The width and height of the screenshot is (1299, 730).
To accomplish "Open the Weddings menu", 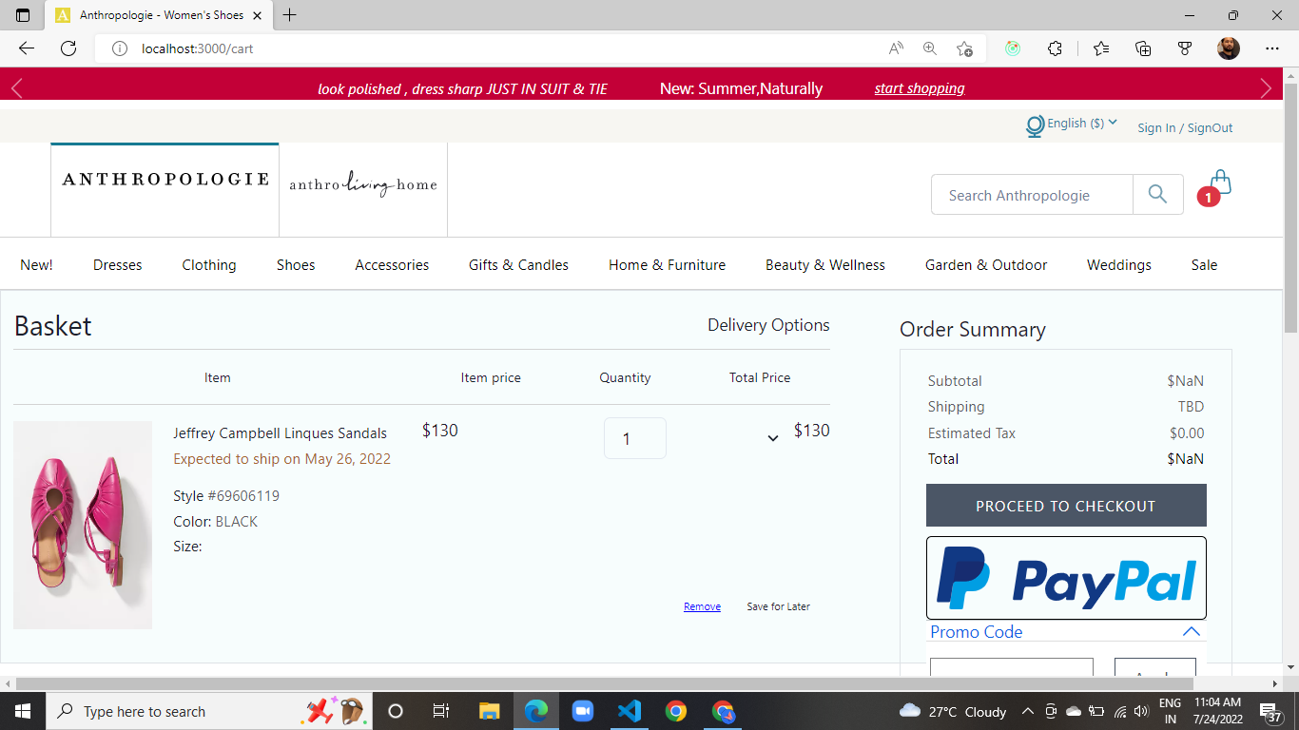I will pyautogui.click(x=1119, y=265).
